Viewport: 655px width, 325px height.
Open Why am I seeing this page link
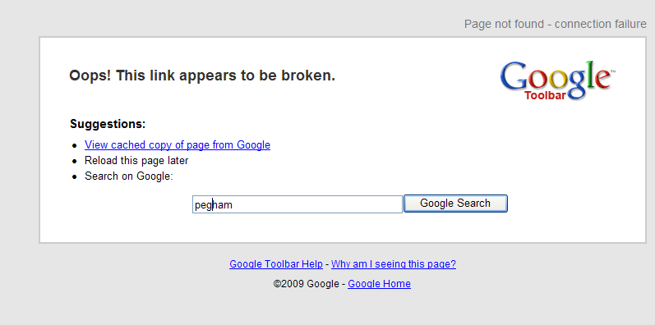[x=394, y=264]
